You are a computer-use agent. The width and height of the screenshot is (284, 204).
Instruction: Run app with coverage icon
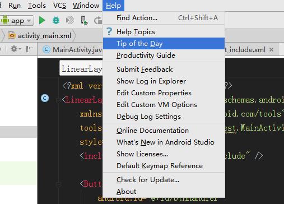pyautogui.click(x=70, y=20)
